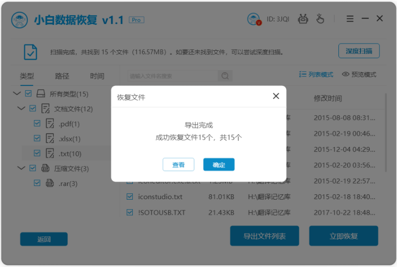Switch to 列表模式 list view

pyautogui.click(x=316, y=74)
